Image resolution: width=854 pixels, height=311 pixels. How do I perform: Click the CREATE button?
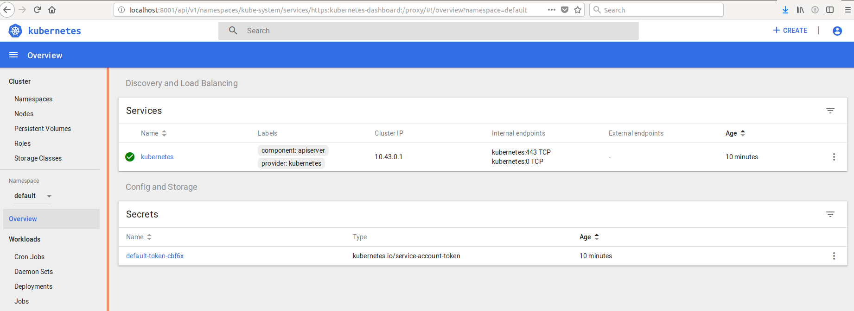[790, 31]
